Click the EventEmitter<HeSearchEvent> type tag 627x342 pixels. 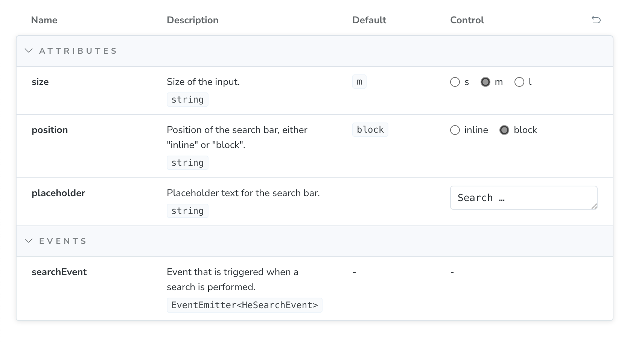pos(244,305)
